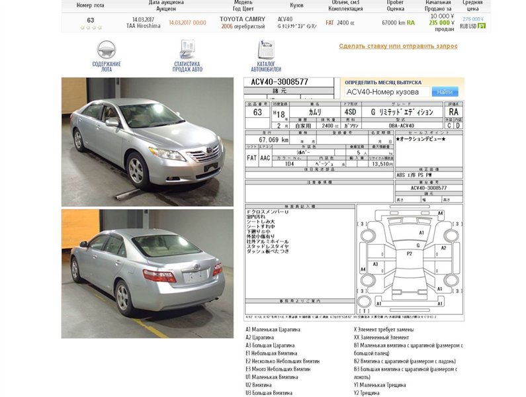Click the auction date 14.03.2017 00:00
Viewport: 526px width, 397px height.
(187, 22)
